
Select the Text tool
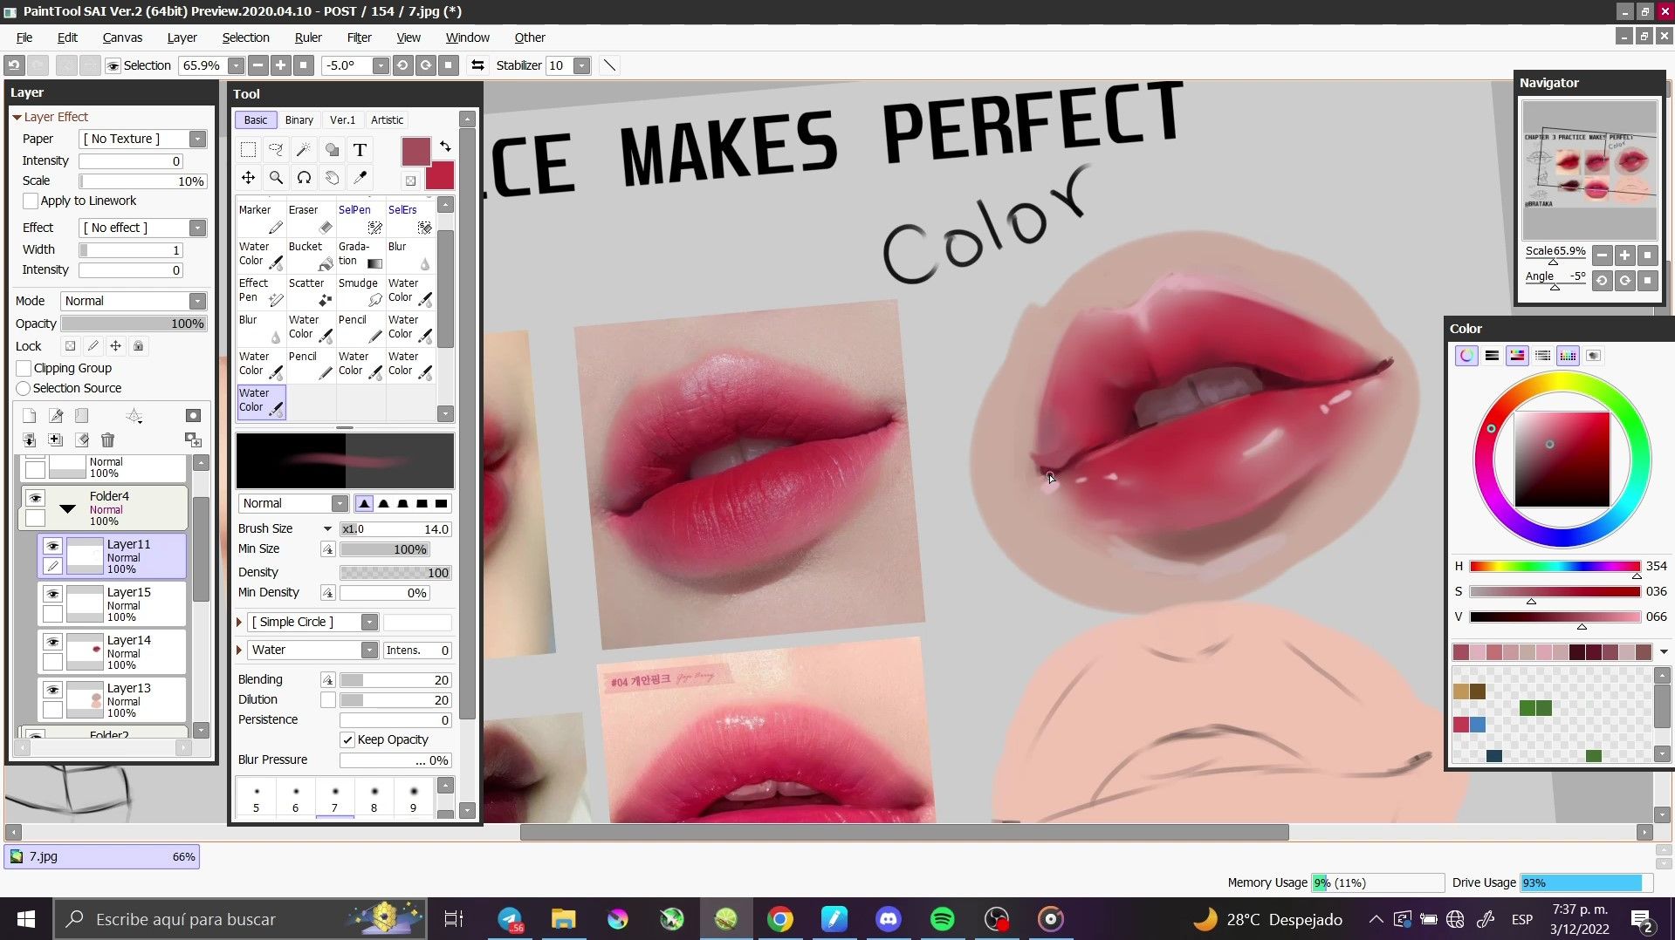pyautogui.click(x=360, y=149)
